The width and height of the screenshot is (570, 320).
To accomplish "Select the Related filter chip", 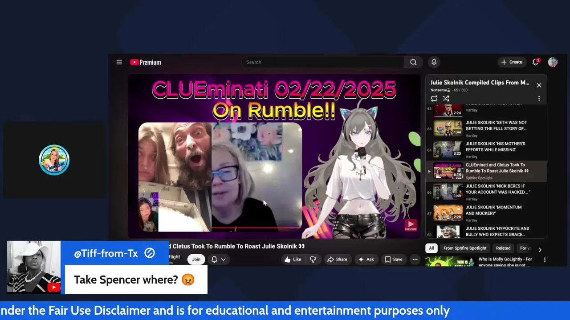I will point(503,248).
